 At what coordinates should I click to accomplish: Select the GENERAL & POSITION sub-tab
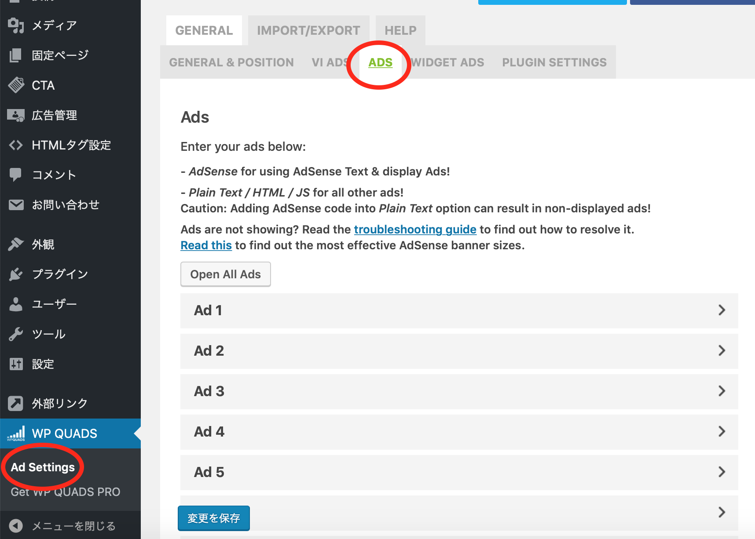[x=231, y=62]
